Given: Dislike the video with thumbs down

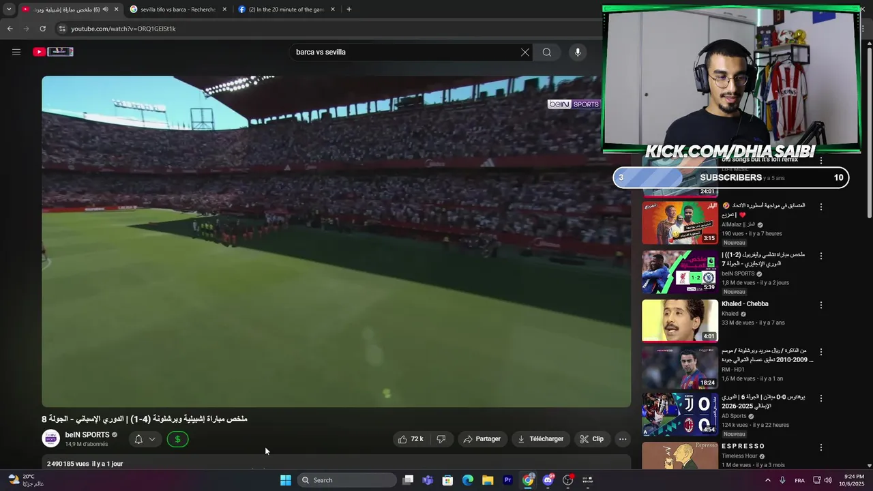Looking at the screenshot, I should tap(441, 439).
